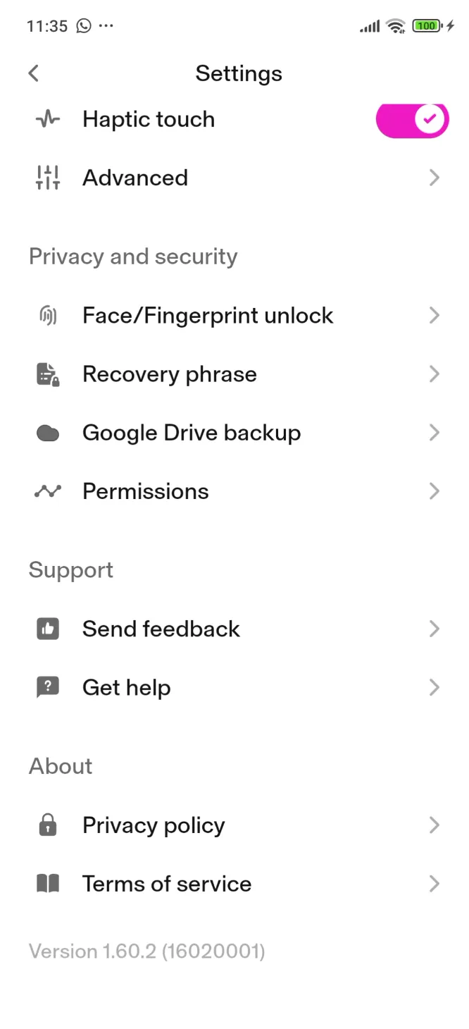Viewport: 469px width, 1029px height.
Task: Open the Recovery phrase settings
Action: (x=169, y=374)
